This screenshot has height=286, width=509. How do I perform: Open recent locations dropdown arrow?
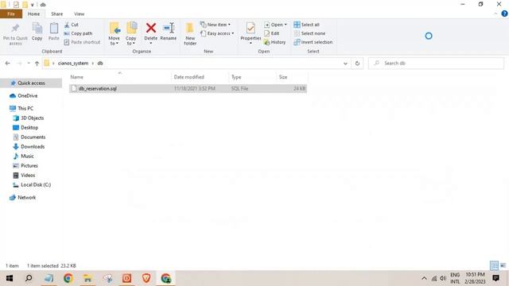coord(29,64)
